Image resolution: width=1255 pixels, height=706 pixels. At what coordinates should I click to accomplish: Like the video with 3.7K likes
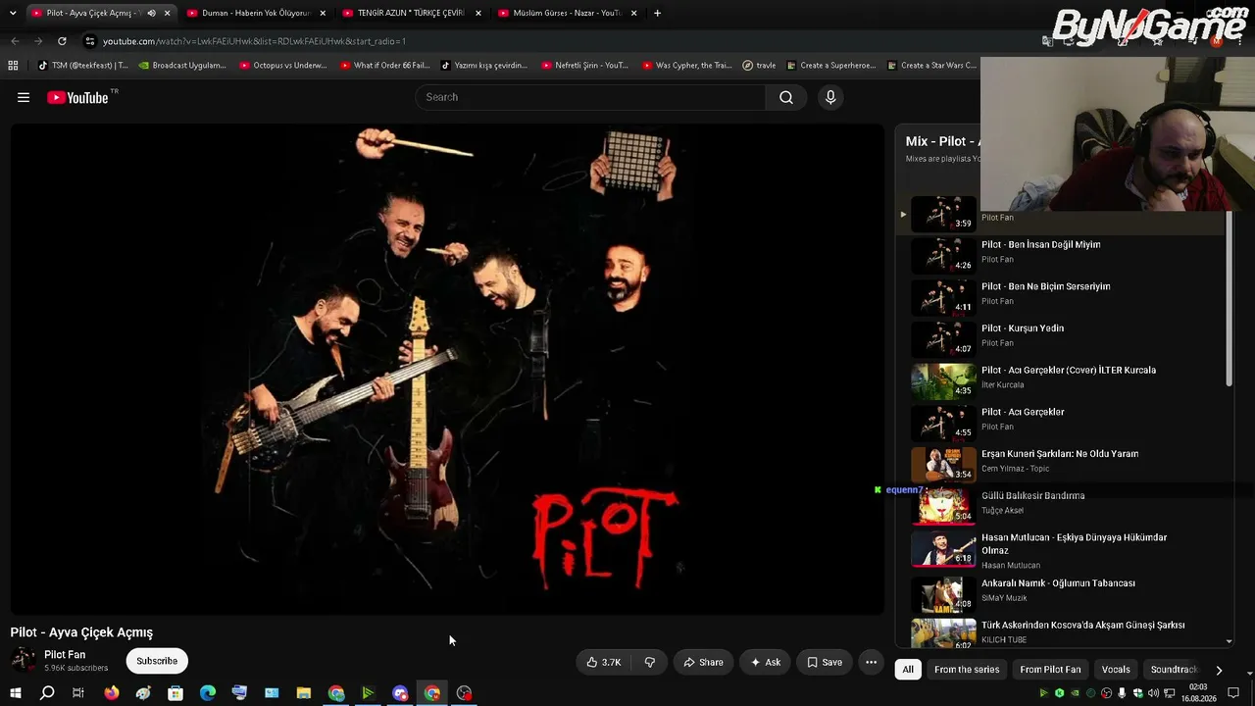click(x=604, y=662)
